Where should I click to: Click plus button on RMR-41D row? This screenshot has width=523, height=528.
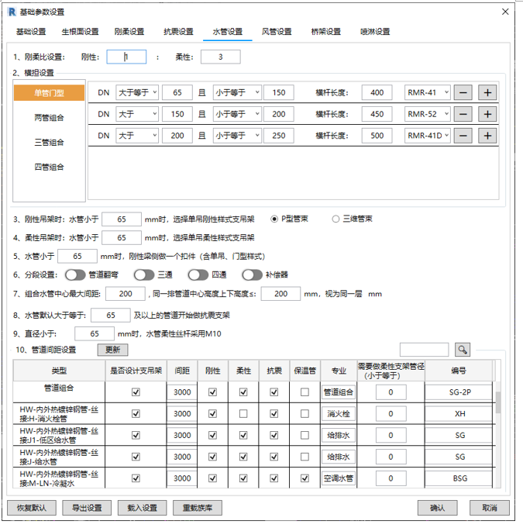click(487, 136)
